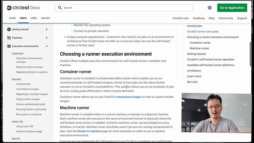Image resolution: width=254 pixels, height=143 pixels.
Task: Click the Execution environments list icon
Action: click(9, 46)
